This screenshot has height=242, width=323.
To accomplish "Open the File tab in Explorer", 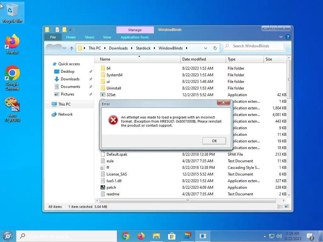I will coord(53,37).
